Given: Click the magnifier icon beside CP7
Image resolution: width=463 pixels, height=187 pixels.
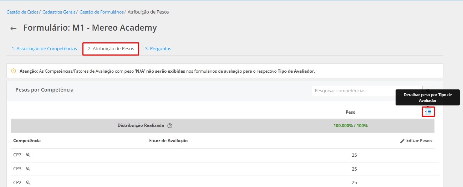Looking at the screenshot, I should click(x=28, y=155).
